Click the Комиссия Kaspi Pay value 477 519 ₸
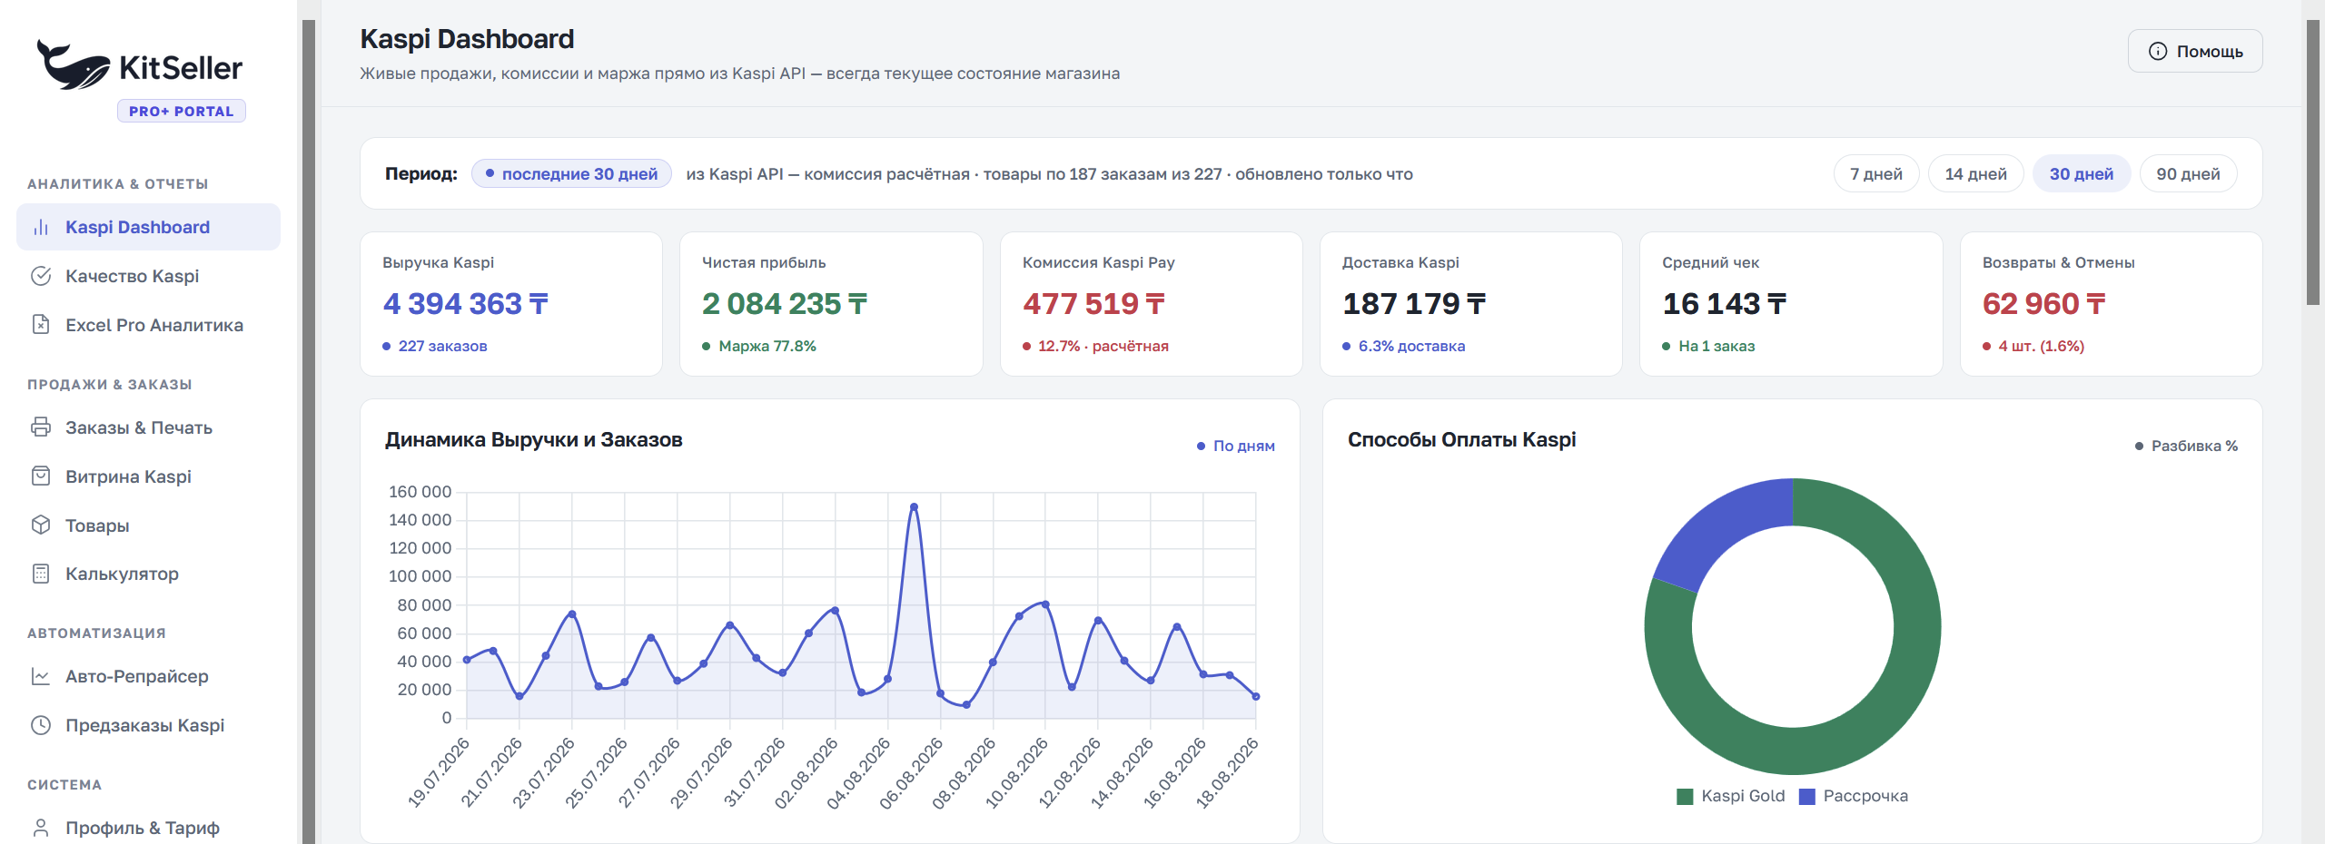 [1093, 303]
